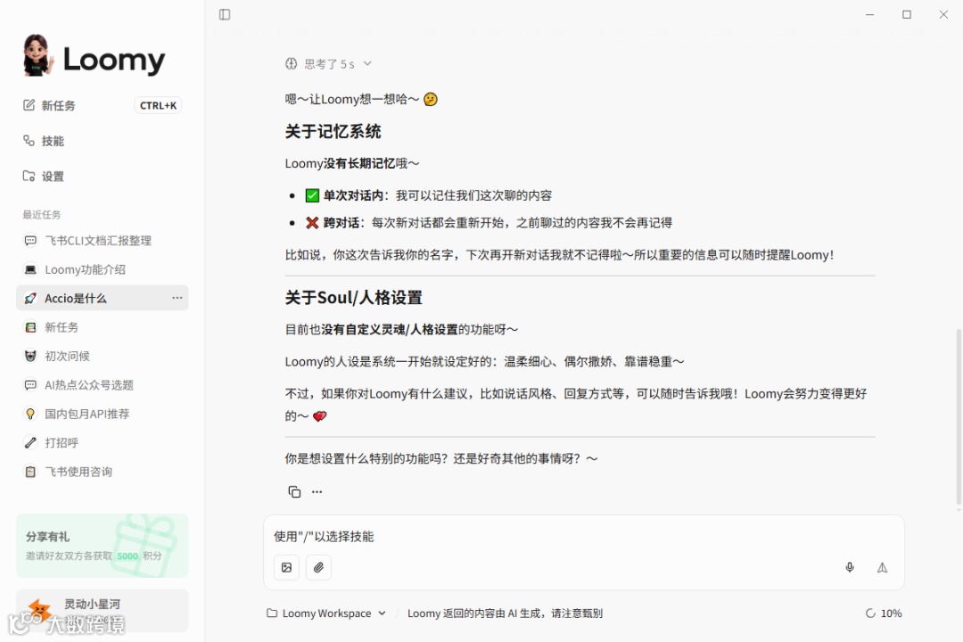
Task: Click the AI disclaimer text at bottom
Action: (505, 613)
